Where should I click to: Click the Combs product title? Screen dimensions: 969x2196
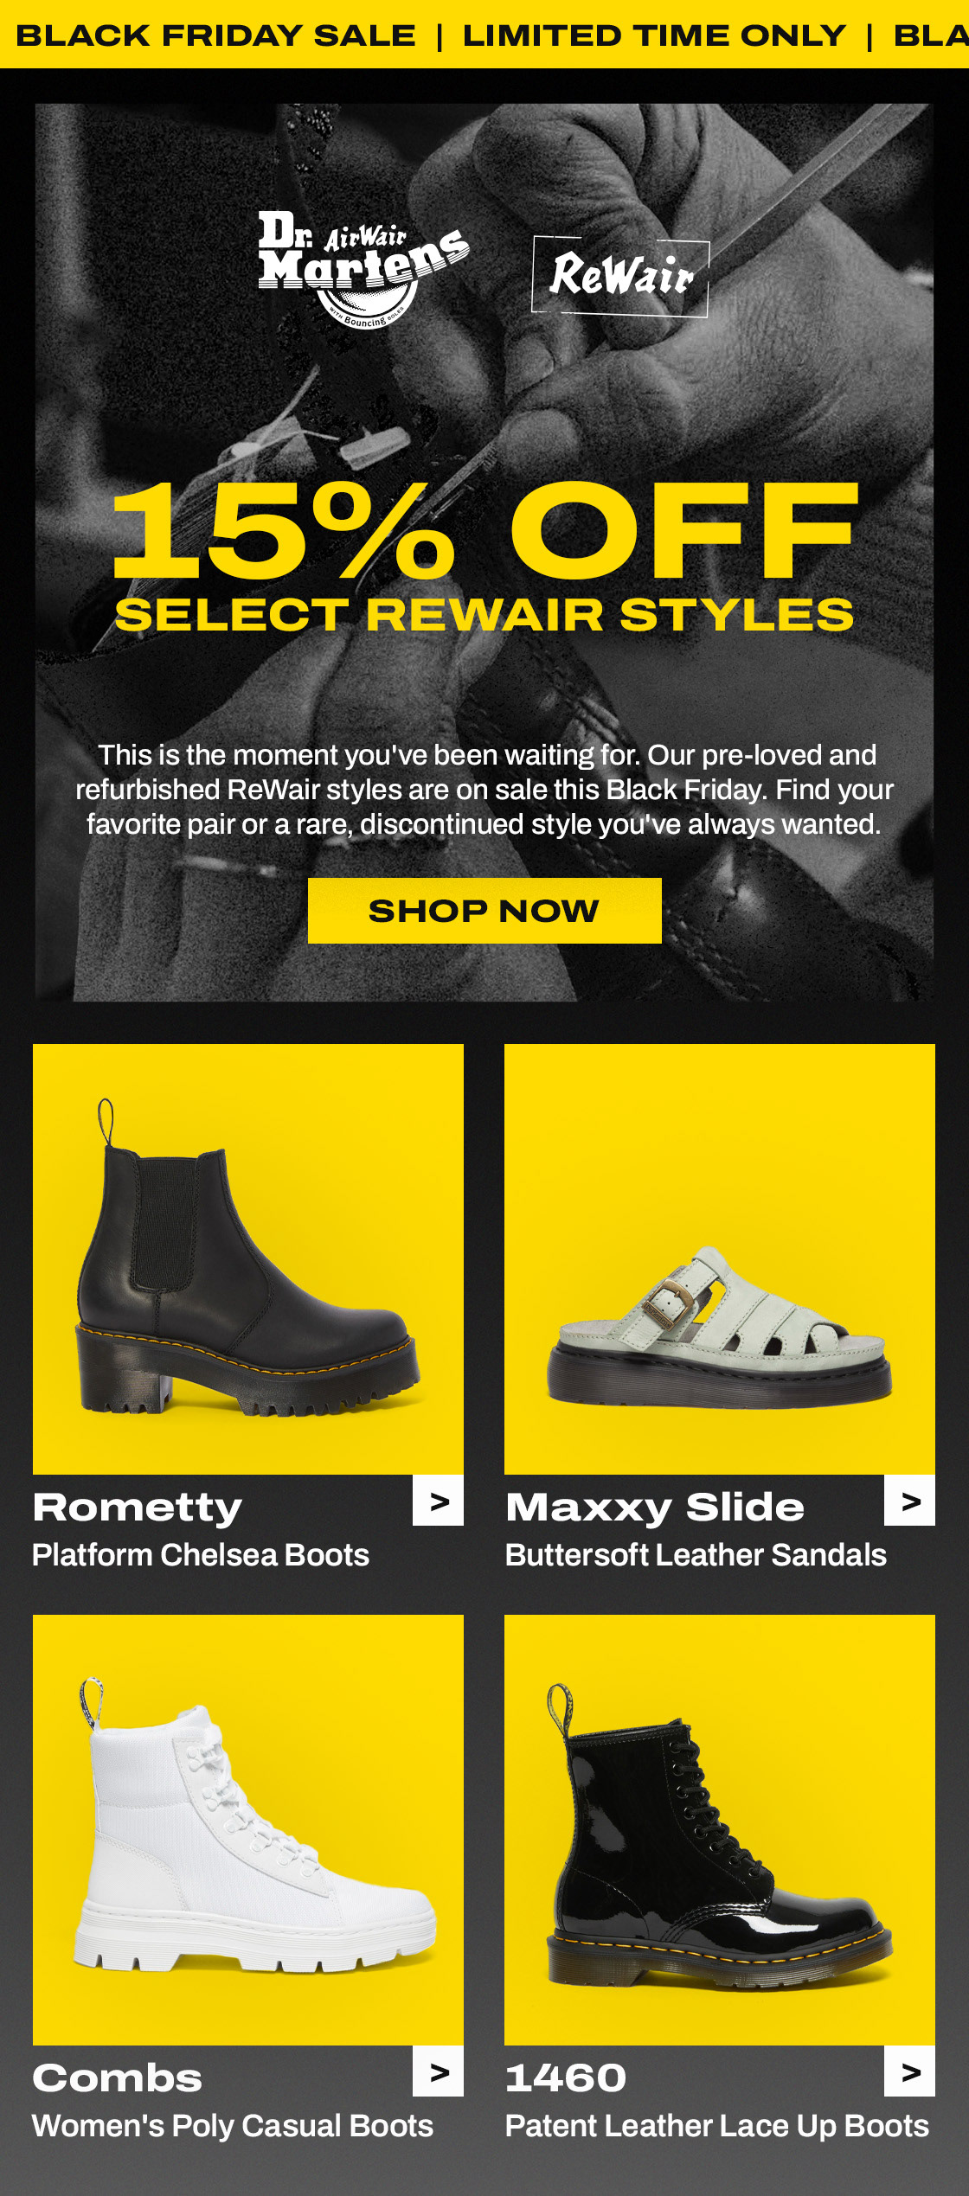tap(118, 2078)
